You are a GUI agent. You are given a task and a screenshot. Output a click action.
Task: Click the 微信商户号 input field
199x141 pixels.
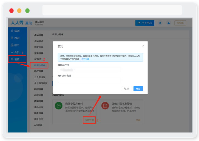click(x=89, y=70)
